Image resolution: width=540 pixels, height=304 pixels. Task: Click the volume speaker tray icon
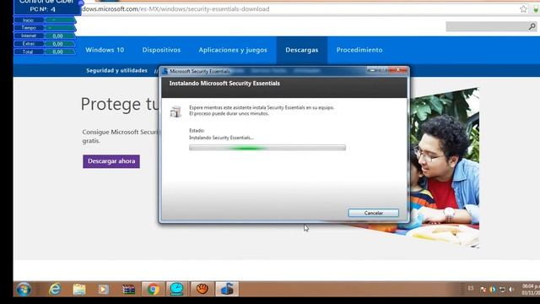pos(511,290)
